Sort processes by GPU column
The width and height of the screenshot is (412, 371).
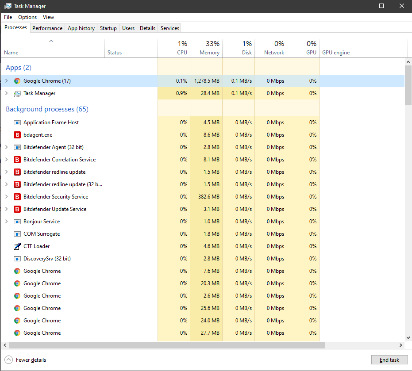[x=303, y=49]
